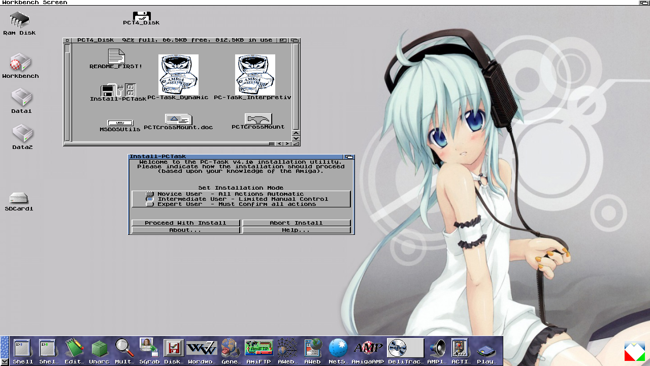Screen dimensions: 650x366
Task: Click PCT4_Disk scroll left arrow
Action: [279, 144]
